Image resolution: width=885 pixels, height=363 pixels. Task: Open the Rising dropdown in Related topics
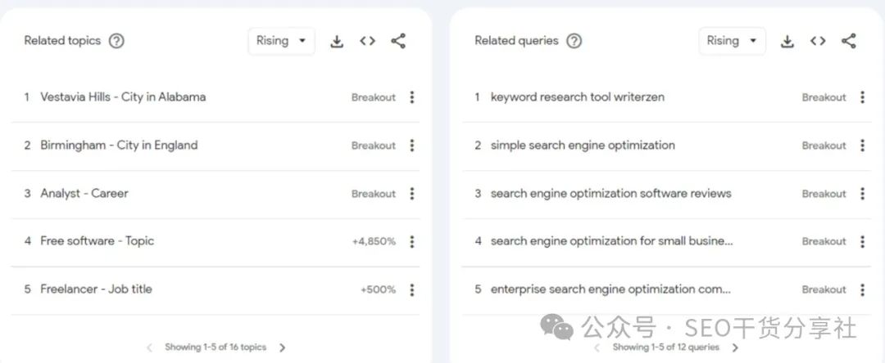pyautogui.click(x=281, y=41)
